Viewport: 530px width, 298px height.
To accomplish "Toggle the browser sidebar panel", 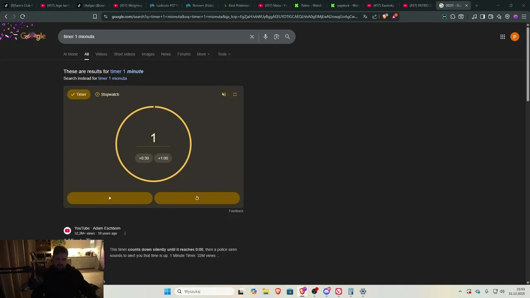I will pos(482,17).
